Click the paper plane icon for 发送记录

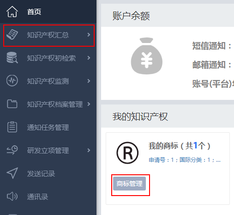tap(12, 173)
